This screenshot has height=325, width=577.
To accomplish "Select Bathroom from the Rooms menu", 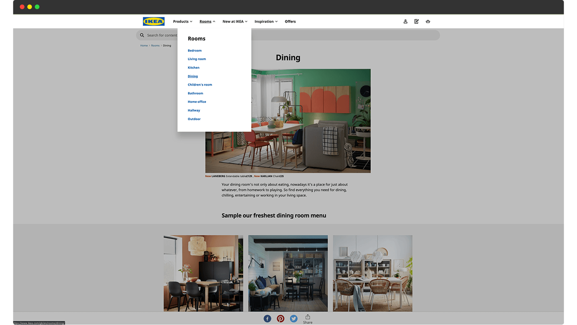I will point(195,93).
